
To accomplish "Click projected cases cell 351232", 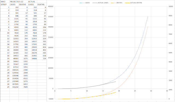I will tap(14, 87).
